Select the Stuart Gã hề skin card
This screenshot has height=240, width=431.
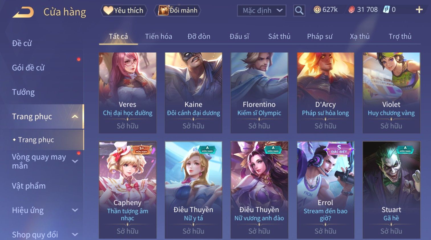coord(391,190)
